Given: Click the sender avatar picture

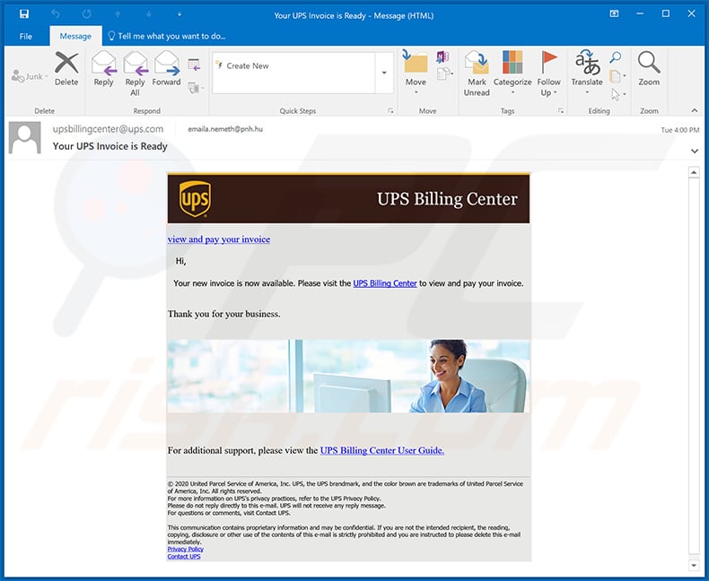Looking at the screenshot, I should tap(25, 138).
